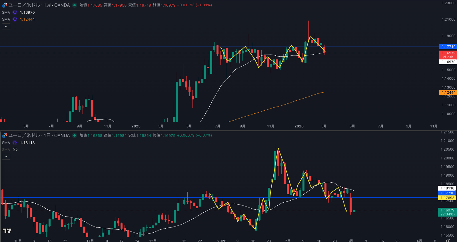
Task: Click symbol title ユーロ/米ドル 1日 OANDA
Action: coord(39,135)
